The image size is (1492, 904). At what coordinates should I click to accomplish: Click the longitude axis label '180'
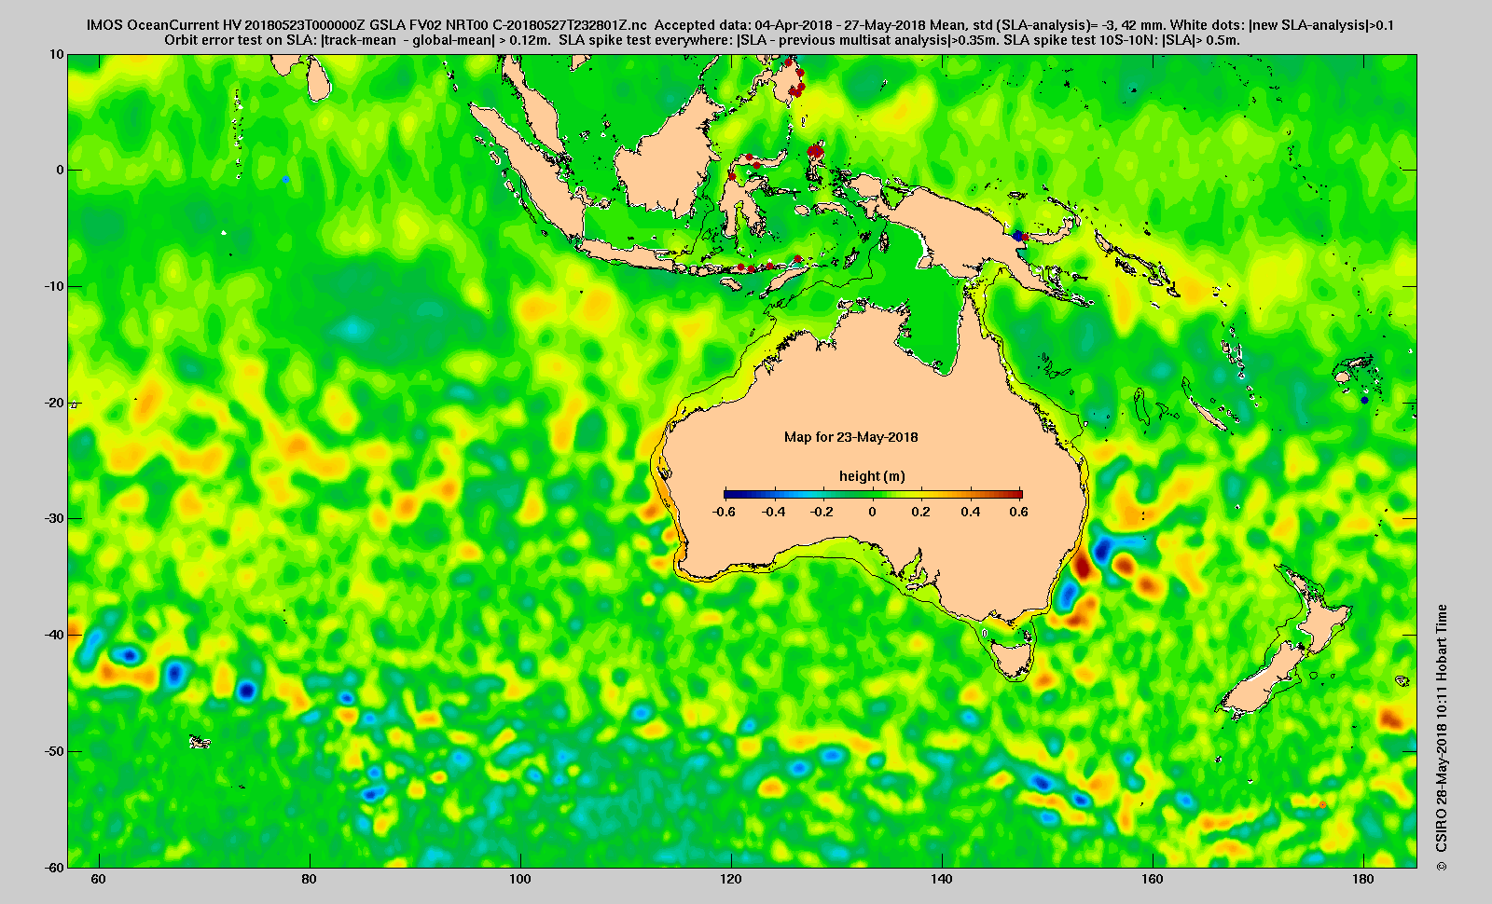tap(1363, 880)
